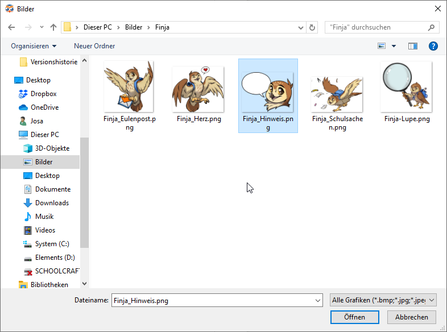Cancel with the Abbrechen button
The width and height of the screenshot is (447, 332).
coord(412,317)
